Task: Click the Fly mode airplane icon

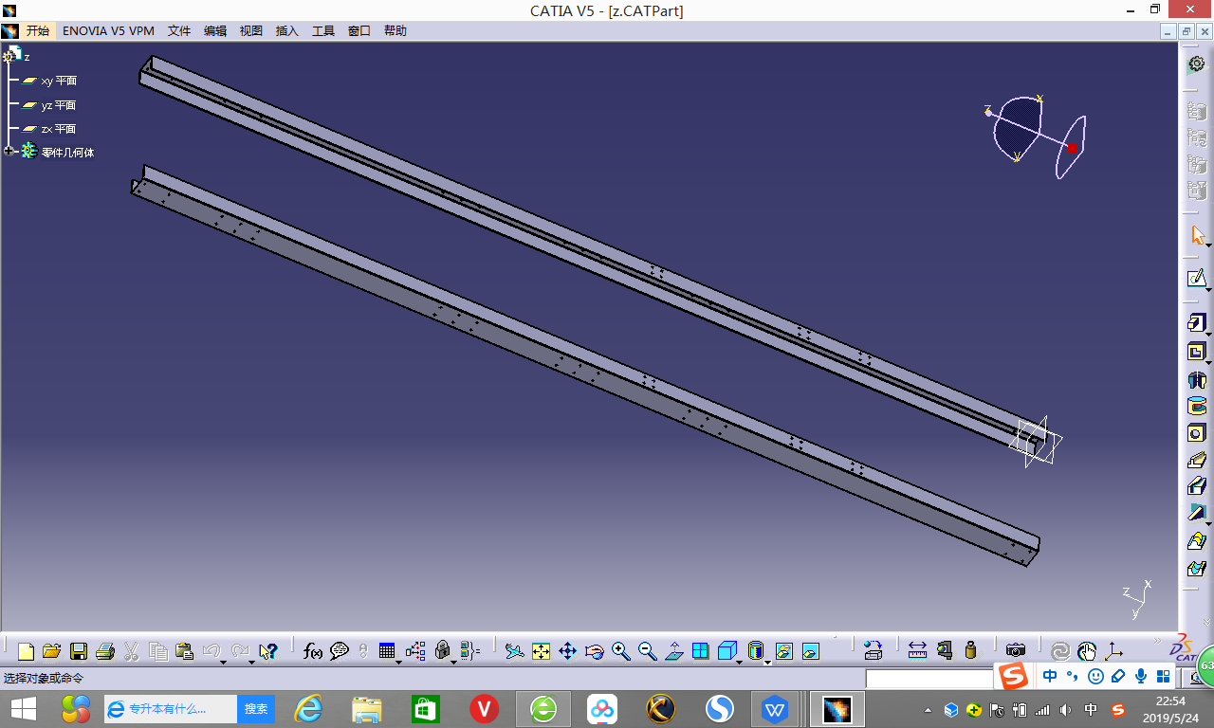Action: click(x=514, y=651)
